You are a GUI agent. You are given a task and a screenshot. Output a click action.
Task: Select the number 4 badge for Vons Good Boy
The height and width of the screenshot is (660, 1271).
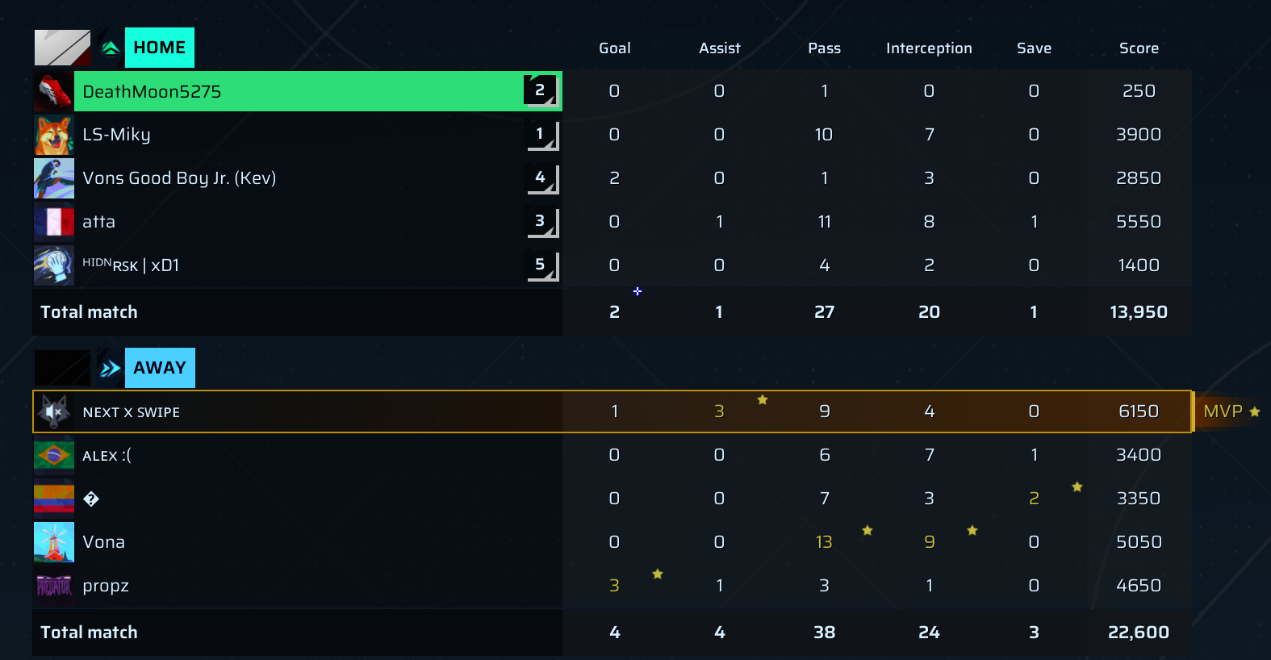tap(542, 178)
